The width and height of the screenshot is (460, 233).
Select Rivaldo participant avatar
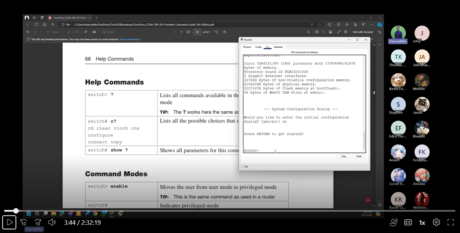click(422, 128)
